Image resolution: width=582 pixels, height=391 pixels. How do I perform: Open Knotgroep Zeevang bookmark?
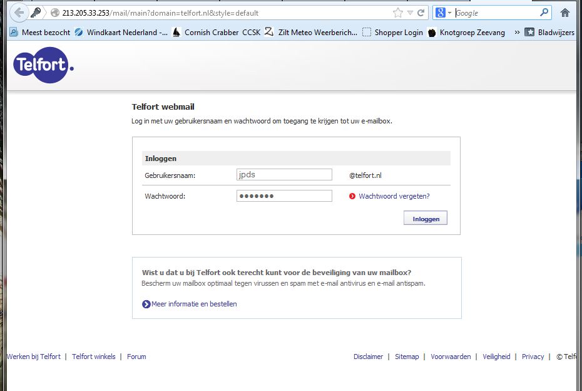[466, 33]
